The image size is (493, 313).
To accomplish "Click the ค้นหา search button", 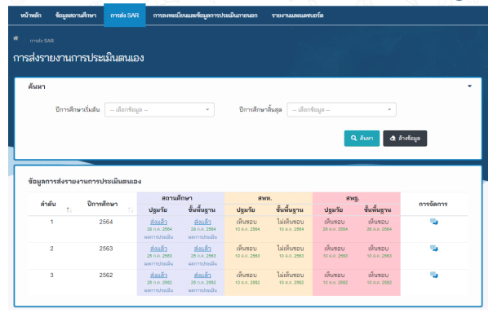I will pyautogui.click(x=362, y=139).
